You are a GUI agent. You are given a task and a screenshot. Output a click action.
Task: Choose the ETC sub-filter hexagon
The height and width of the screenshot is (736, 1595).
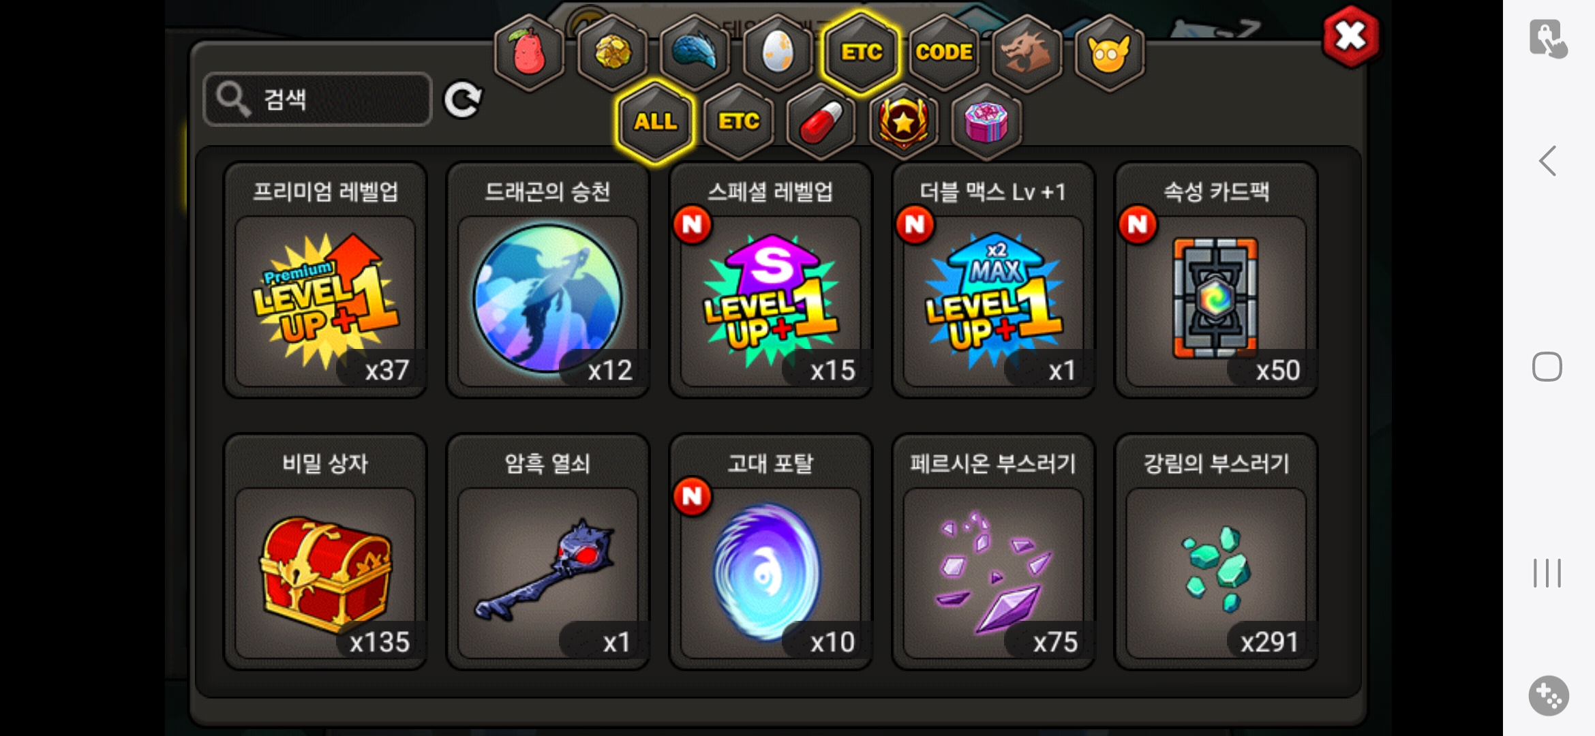[738, 122]
